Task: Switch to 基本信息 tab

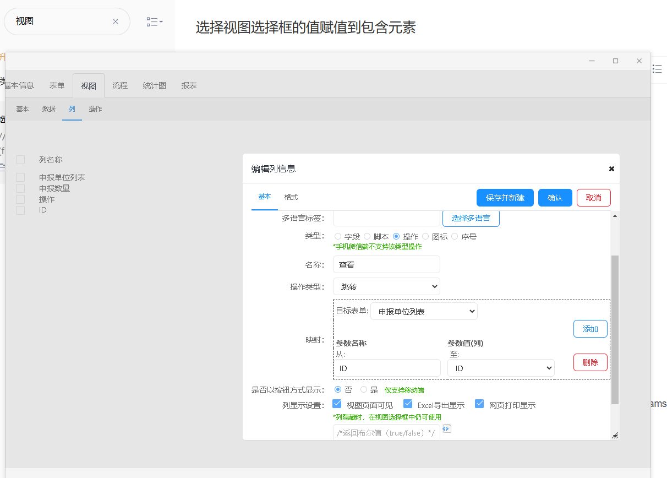Action: pyautogui.click(x=19, y=85)
